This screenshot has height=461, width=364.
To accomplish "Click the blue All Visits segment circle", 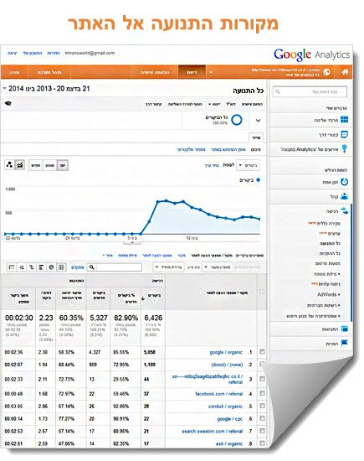I will pos(237,120).
